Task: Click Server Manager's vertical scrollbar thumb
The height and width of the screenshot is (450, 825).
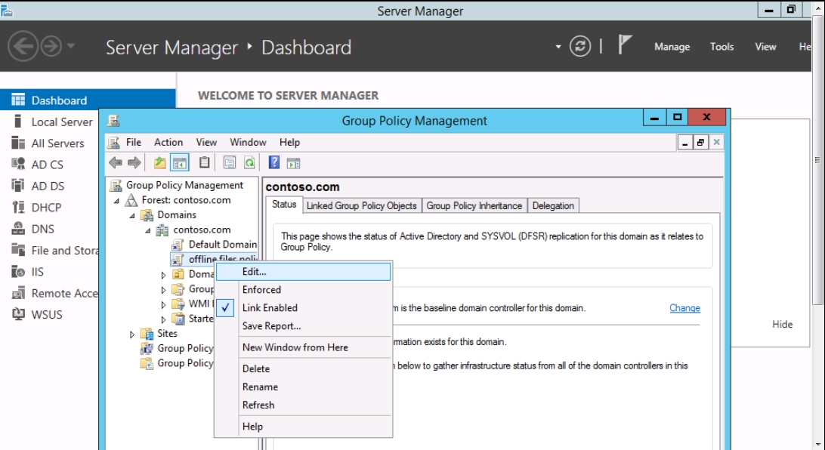Action: [817, 160]
